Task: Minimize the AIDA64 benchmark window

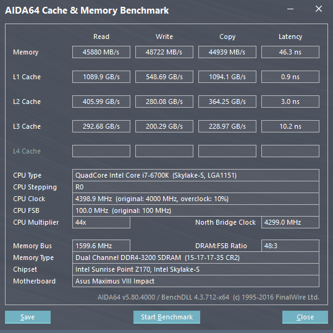Action: pos(290,9)
